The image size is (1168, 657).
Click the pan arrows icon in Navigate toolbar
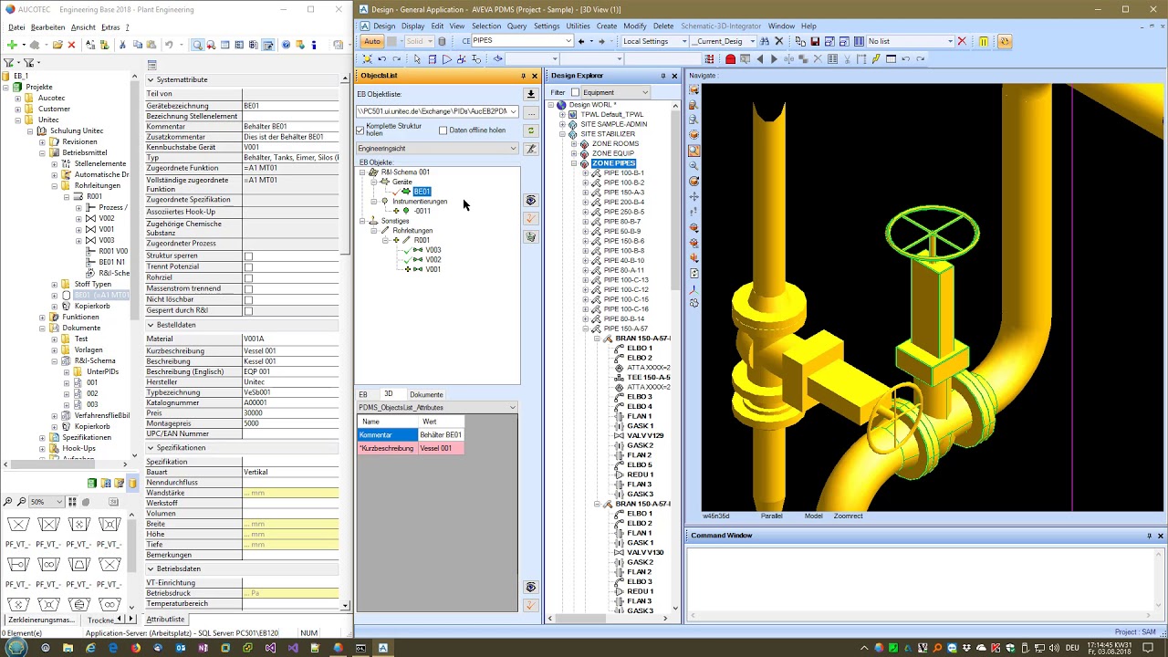(694, 196)
